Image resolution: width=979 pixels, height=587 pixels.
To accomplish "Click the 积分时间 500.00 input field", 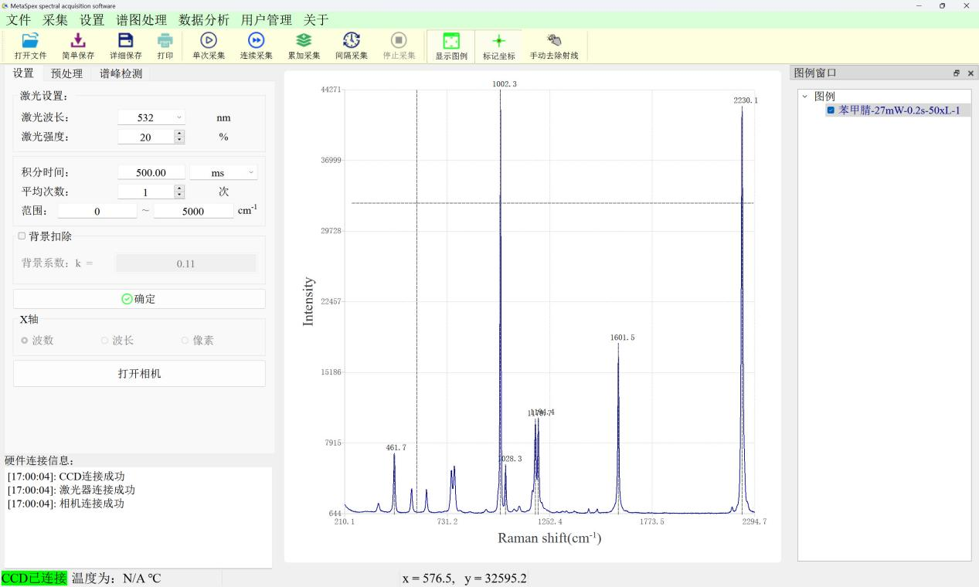I will point(151,173).
